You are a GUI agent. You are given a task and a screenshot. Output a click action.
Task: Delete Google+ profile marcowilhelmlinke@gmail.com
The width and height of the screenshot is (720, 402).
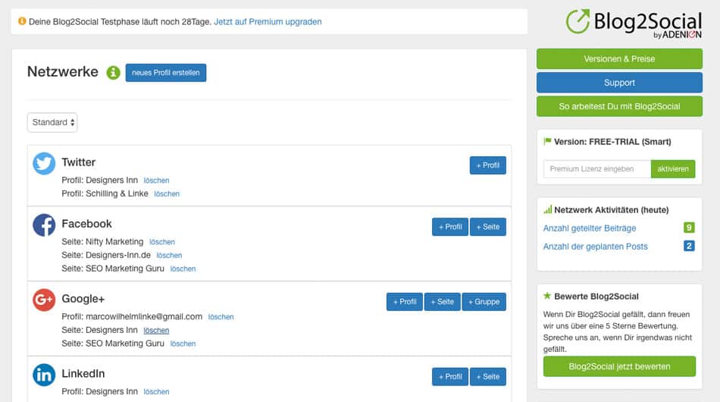pyautogui.click(x=221, y=316)
